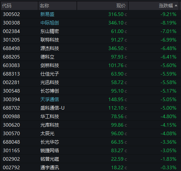Click the price 18.22 for 通宇通讯
Image resolution: width=181 pixels, height=171 pixels.
117,167
